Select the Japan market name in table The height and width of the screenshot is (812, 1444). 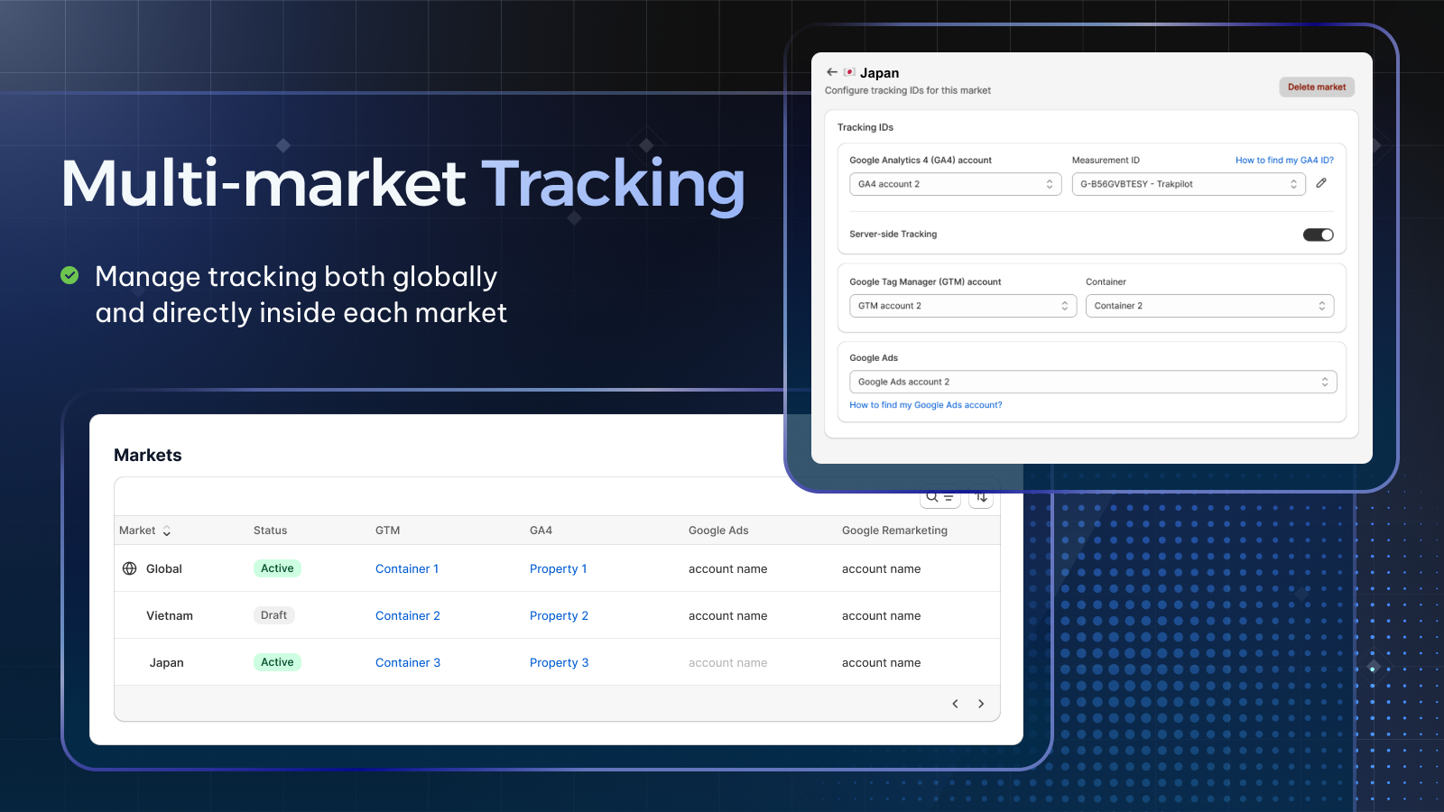(166, 663)
